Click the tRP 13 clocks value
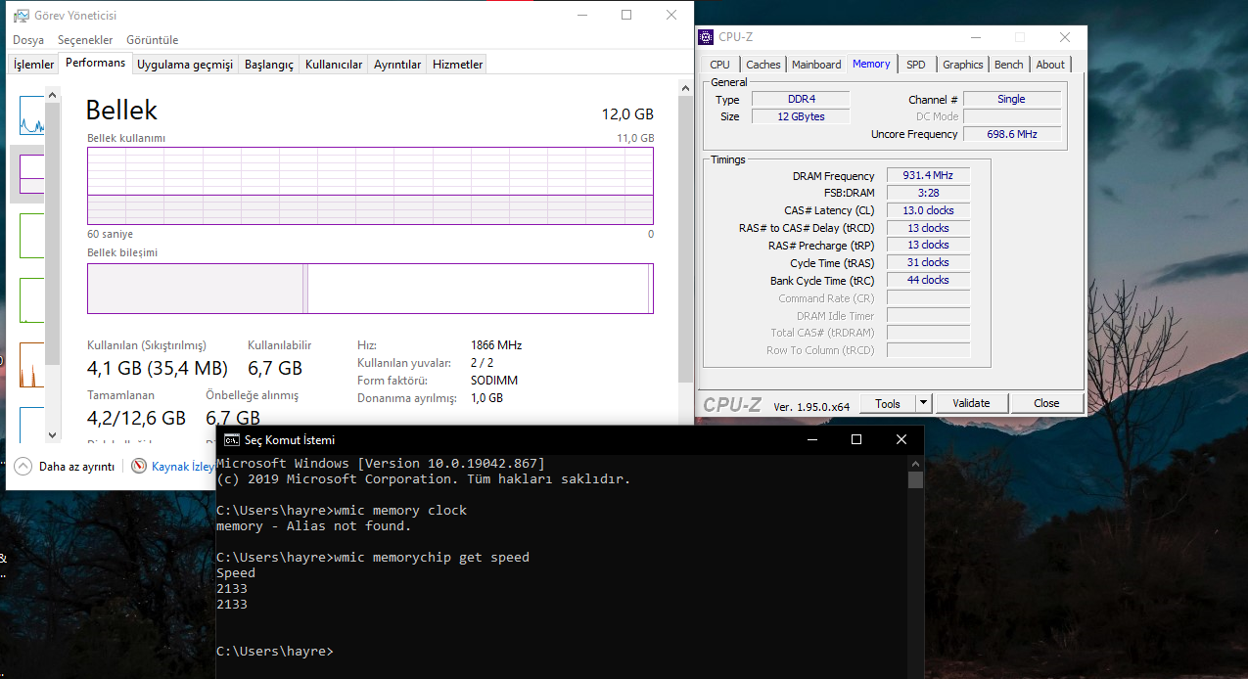 point(928,245)
